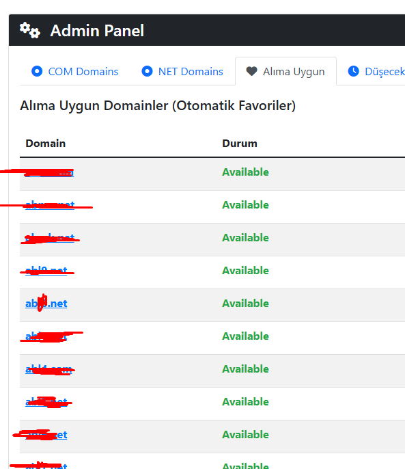Click the heart icon on Alıma Uygun tab
Image resolution: width=405 pixels, height=469 pixels.
click(x=251, y=71)
